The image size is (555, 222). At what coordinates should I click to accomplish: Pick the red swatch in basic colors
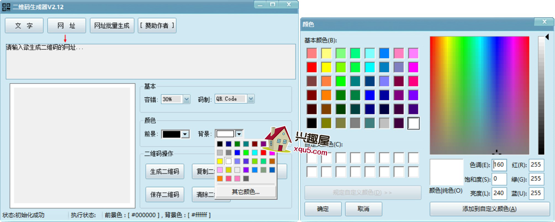312,67
